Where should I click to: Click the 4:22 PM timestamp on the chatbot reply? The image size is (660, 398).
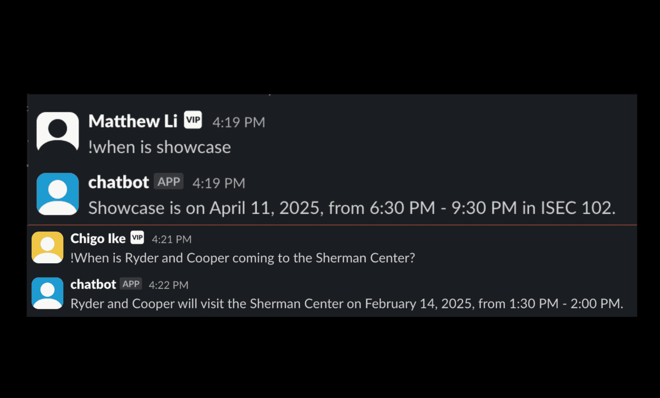coord(169,285)
